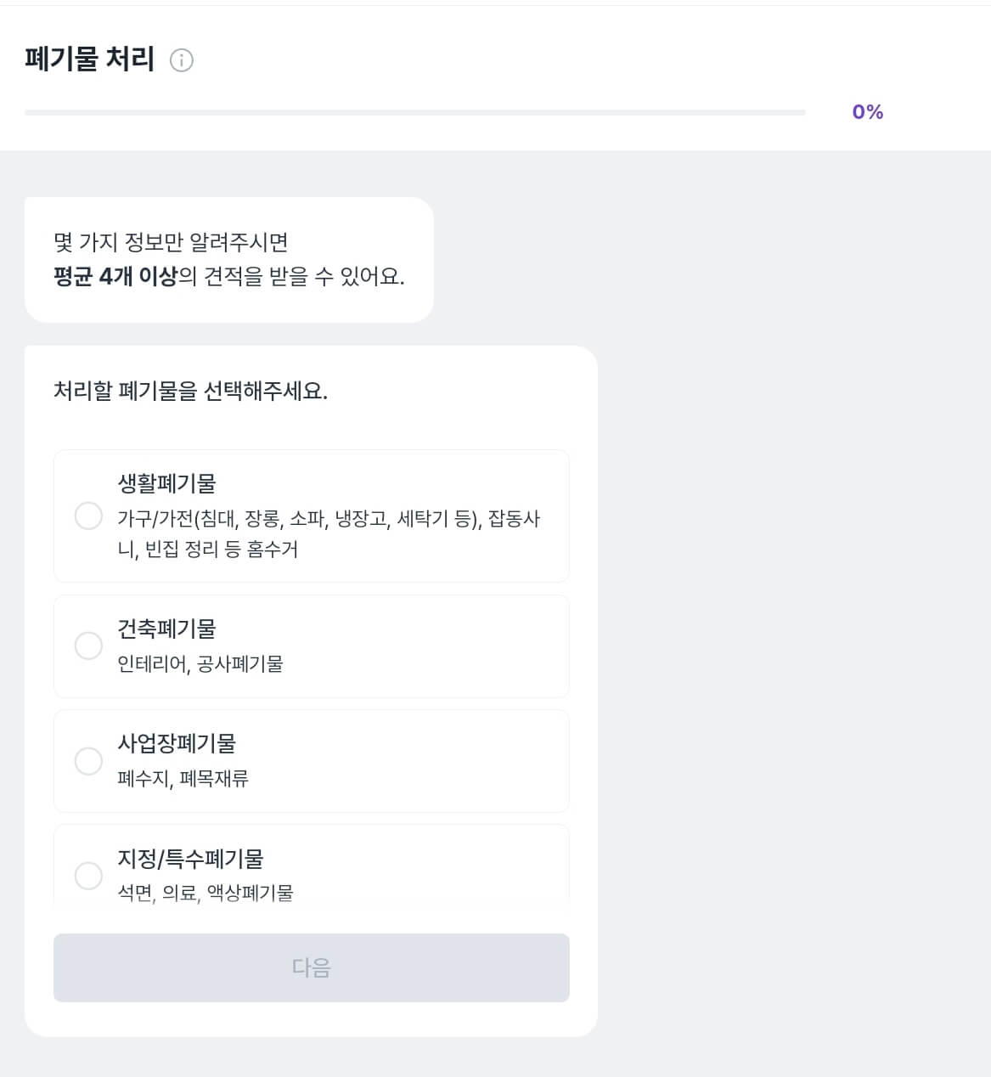Click the 석면, 의료, 액상폐기물 description

pyautogui.click(x=206, y=893)
